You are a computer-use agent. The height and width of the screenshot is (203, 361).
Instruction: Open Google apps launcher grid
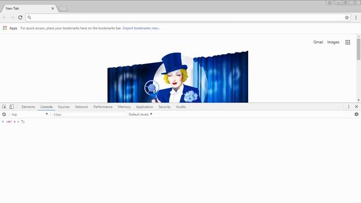(x=347, y=42)
